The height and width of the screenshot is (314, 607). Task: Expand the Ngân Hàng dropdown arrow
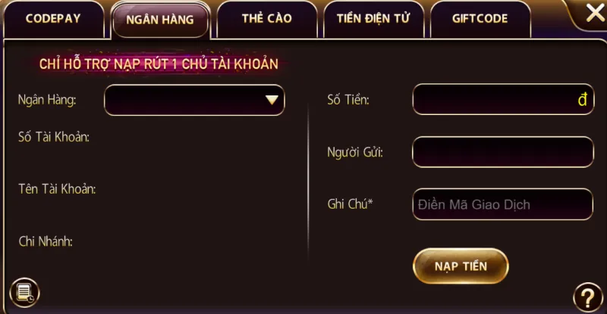[x=272, y=100]
